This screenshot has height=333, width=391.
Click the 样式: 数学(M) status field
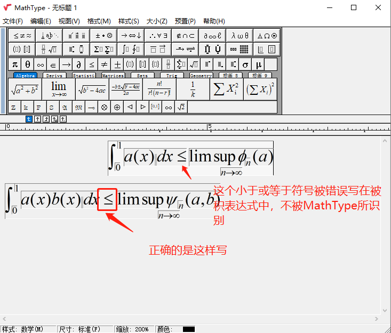[28, 329]
